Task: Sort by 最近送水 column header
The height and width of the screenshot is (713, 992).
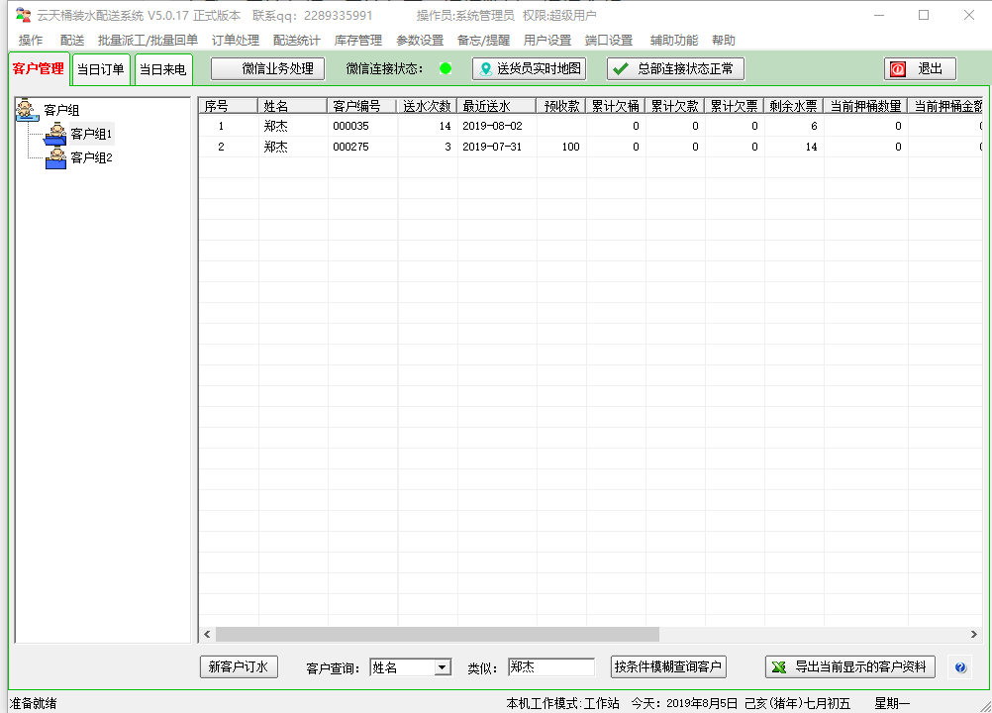Action: [497, 106]
